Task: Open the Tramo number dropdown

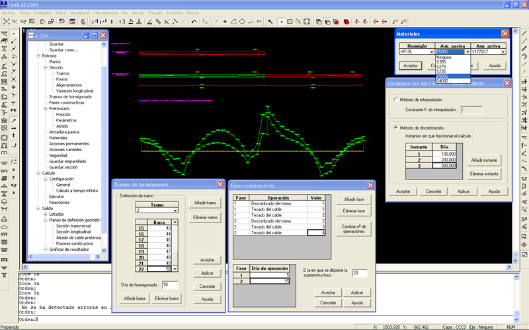Action: pos(175,211)
